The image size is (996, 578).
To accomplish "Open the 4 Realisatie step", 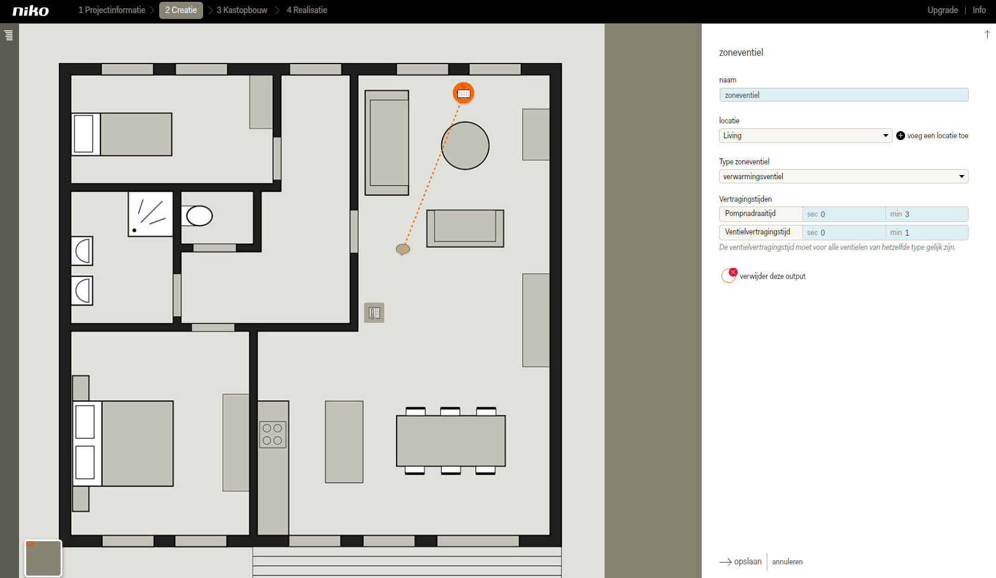I will pos(307,10).
